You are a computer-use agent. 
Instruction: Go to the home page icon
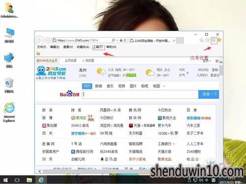[x=202, y=40]
